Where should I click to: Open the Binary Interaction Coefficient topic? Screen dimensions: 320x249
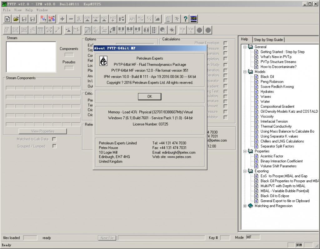pyautogui.click(x=282, y=161)
